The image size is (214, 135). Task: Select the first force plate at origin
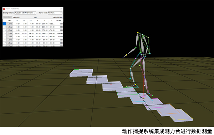tap(81, 73)
